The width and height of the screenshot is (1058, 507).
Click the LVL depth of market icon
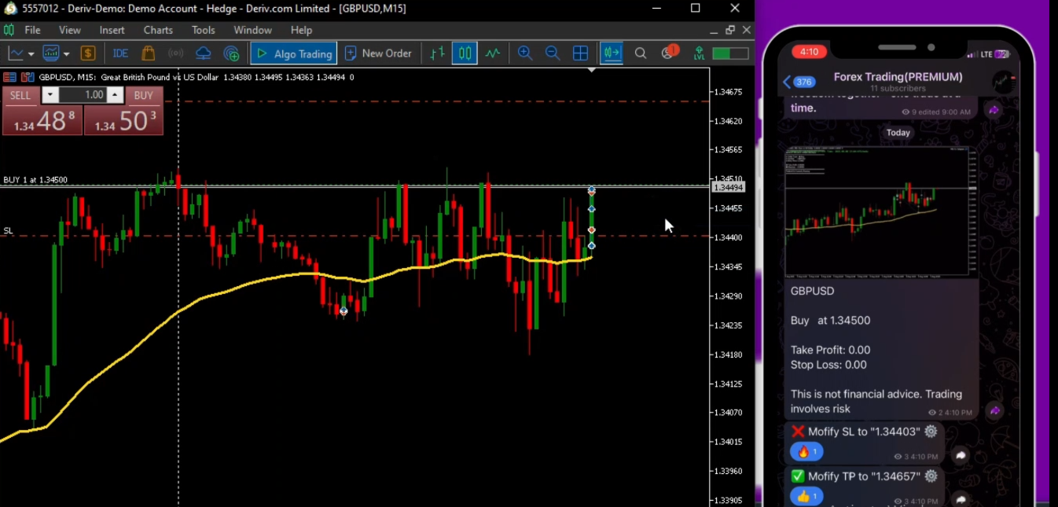coord(699,53)
